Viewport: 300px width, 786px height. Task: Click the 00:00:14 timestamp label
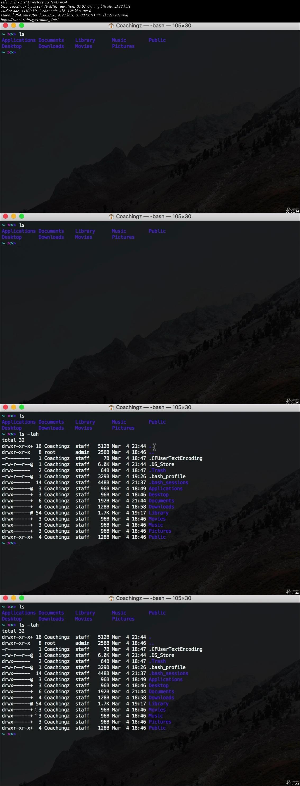292,211
